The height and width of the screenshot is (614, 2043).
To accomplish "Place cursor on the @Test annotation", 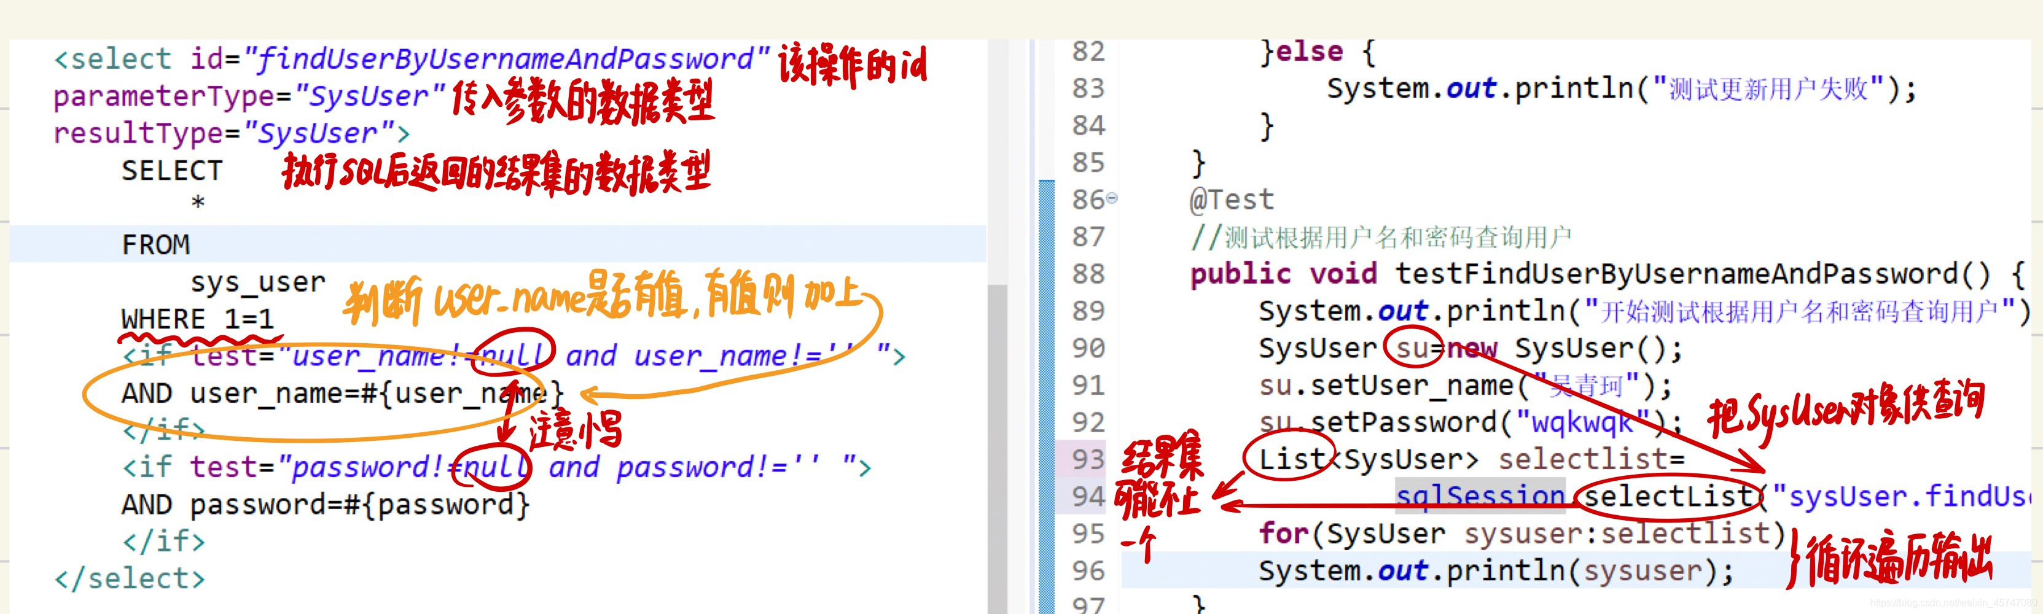I will [x=1232, y=200].
